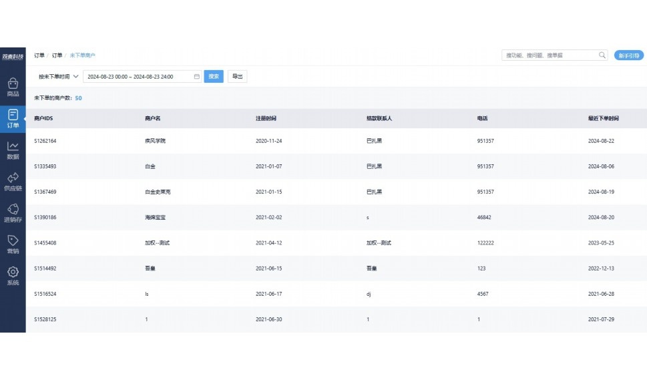Viewport: 647px width, 380px height.
Task: Open the 进销存 sidebar section
Action: pyautogui.click(x=13, y=213)
